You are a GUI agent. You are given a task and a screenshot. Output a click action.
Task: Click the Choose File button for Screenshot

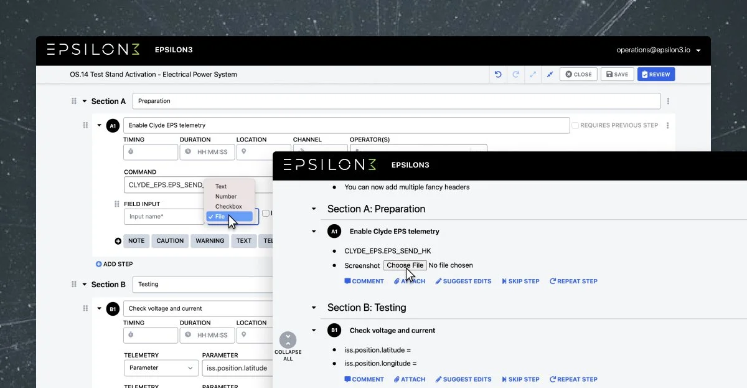point(404,265)
